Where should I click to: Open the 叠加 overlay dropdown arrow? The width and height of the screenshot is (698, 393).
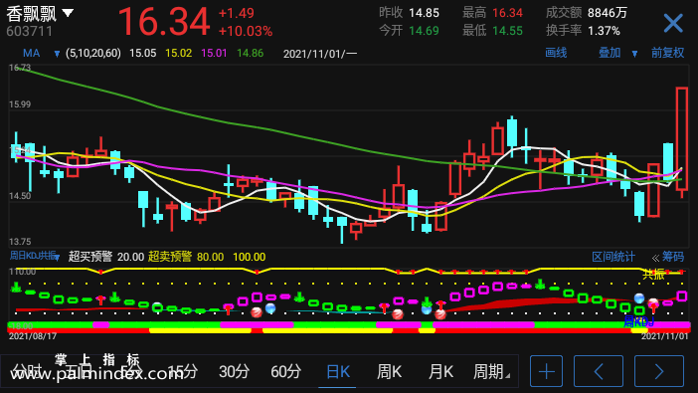pyautogui.click(x=634, y=54)
